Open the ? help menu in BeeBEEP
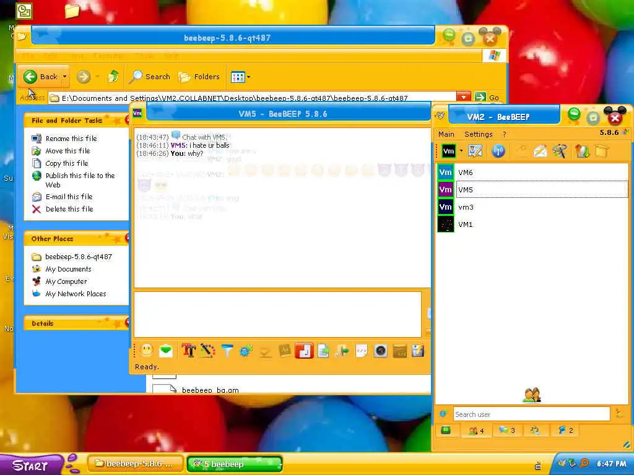Image resolution: width=634 pixels, height=475 pixels. [504, 134]
